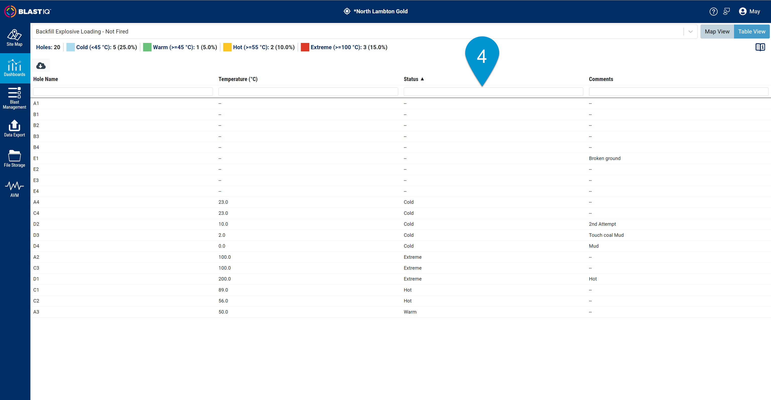Select hole row A2
The image size is (771, 400).
pyautogui.click(x=400, y=257)
